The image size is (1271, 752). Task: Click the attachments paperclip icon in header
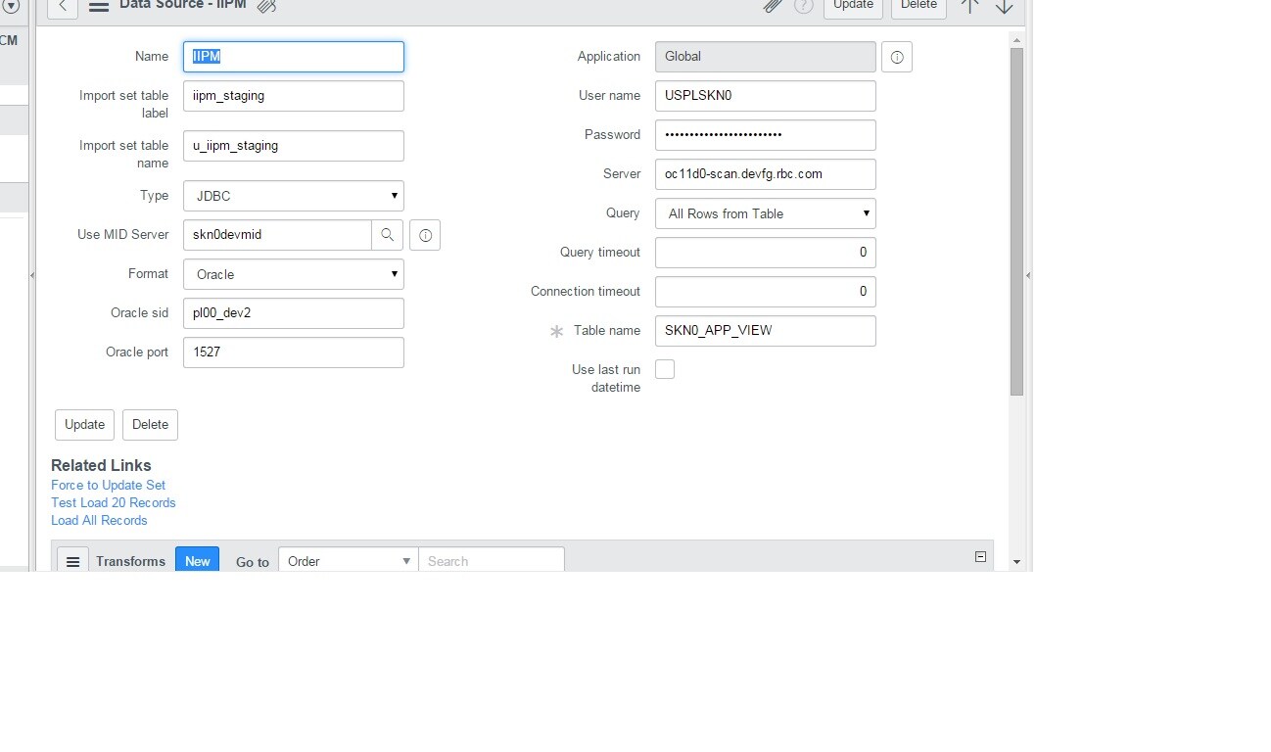tap(773, 6)
